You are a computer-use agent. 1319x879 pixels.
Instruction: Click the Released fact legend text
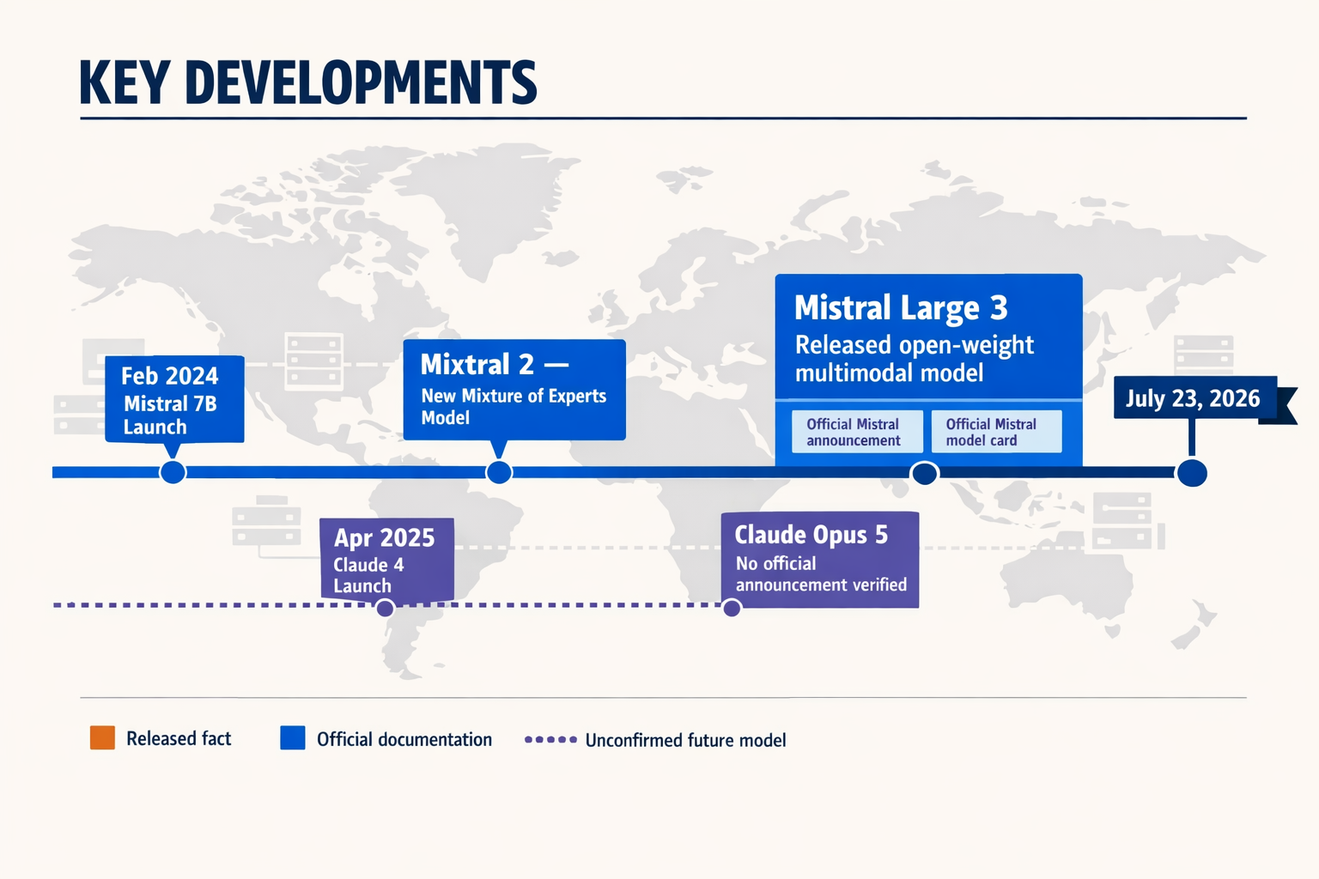coord(179,739)
